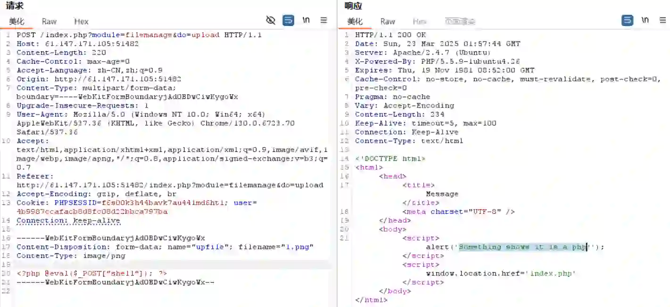Click the highlighted "Something shows it is a php" text

pyautogui.click(x=522, y=247)
